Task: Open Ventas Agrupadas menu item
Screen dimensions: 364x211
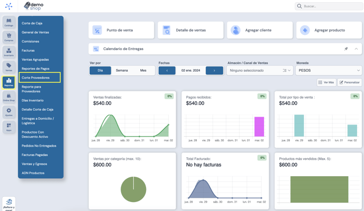Action: coord(35,60)
